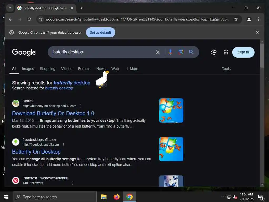Open site information icon in address bar
The image size is (269, 202).
coord(41,19)
